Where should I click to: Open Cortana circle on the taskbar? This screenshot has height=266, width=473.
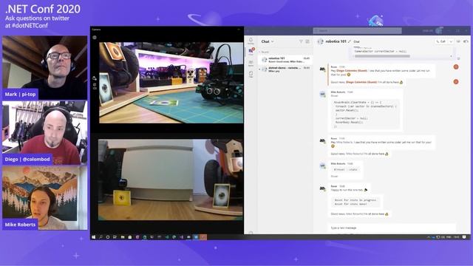[108, 237]
